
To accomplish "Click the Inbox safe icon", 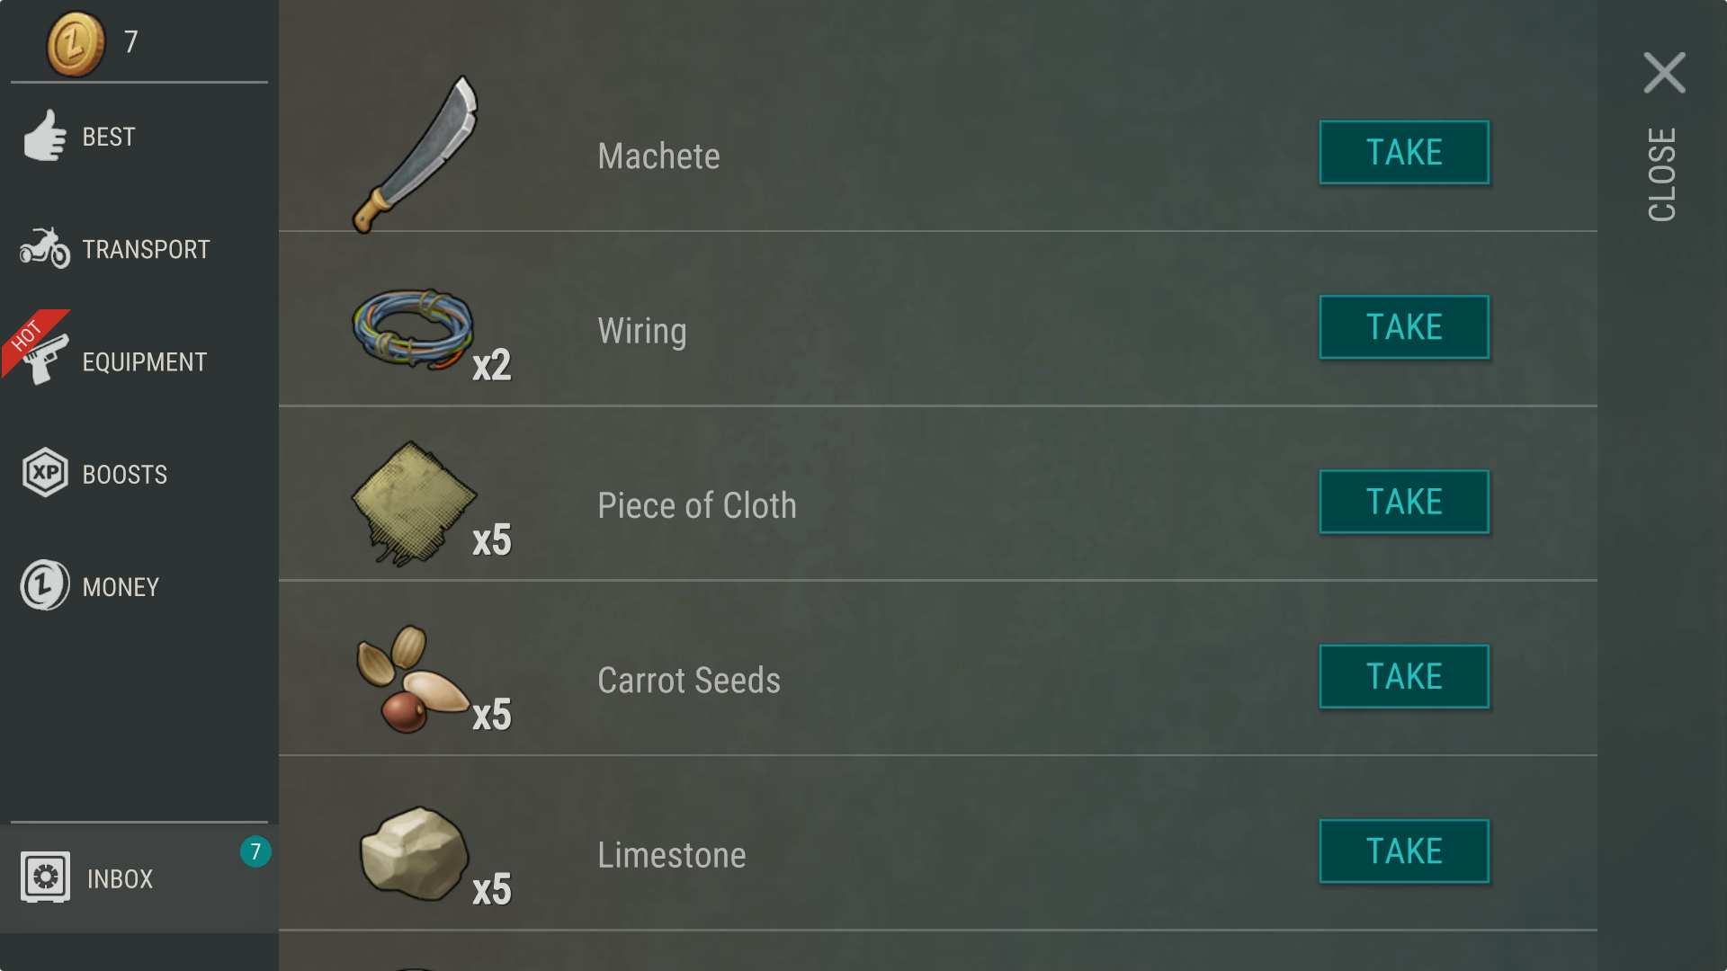I will coord(45,877).
